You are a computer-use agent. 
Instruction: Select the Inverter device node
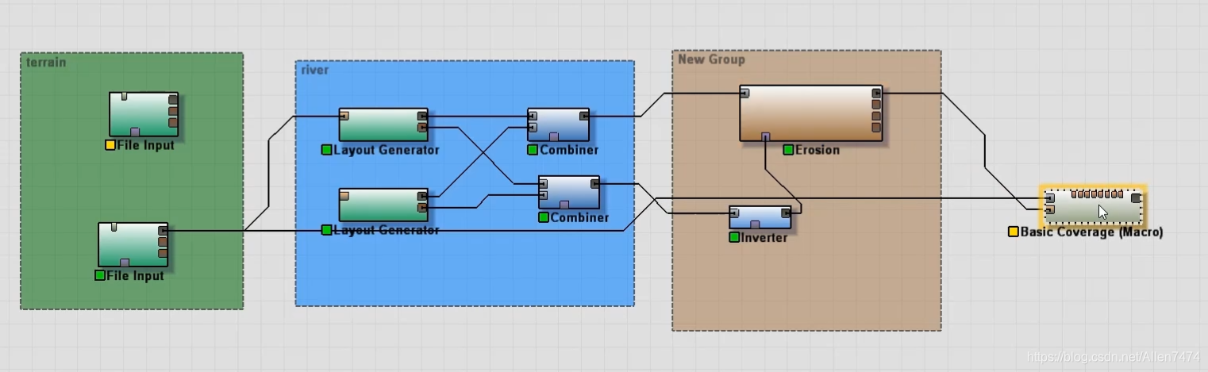click(x=760, y=217)
